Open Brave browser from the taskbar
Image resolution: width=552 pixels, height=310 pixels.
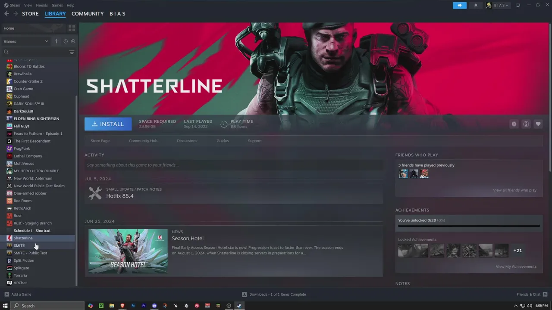(122, 306)
